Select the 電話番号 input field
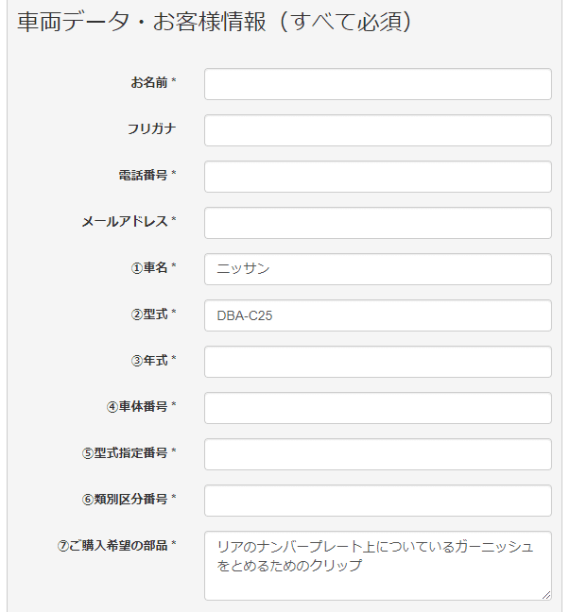 tap(377, 177)
